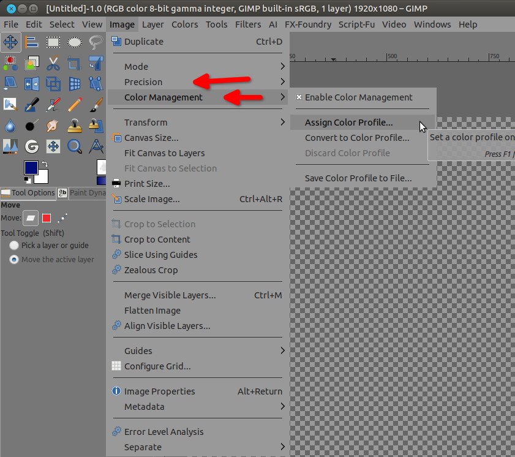Select the Clone stamp tool
The width and height of the screenshot is (515, 457).
(x=75, y=126)
